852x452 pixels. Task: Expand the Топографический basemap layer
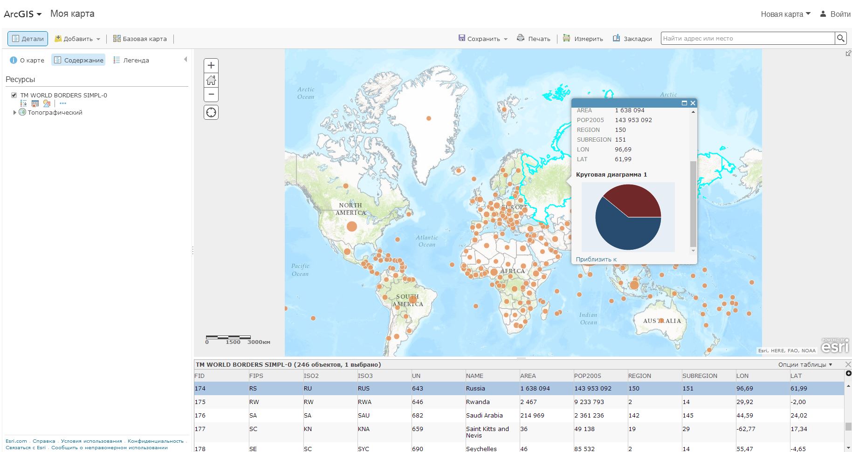[x=14, y=112]
